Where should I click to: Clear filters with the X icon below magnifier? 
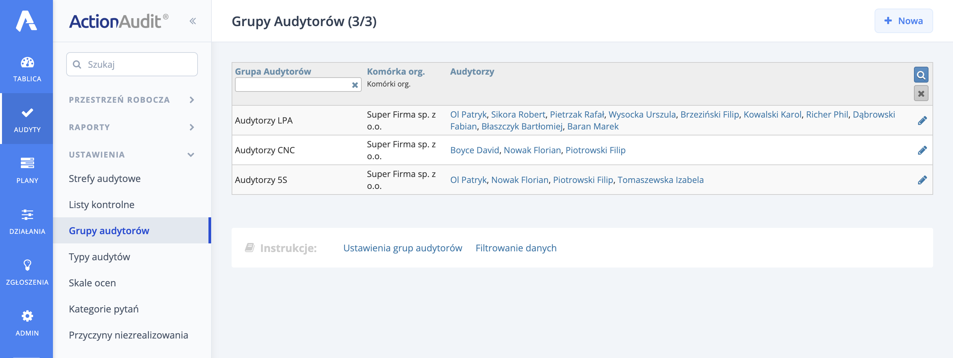pyautogui.click(x=921, y=93)
